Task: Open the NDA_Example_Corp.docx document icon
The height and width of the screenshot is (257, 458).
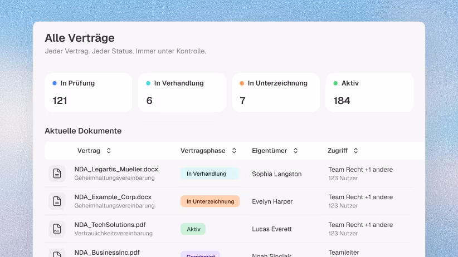Action: coord(57,201)
